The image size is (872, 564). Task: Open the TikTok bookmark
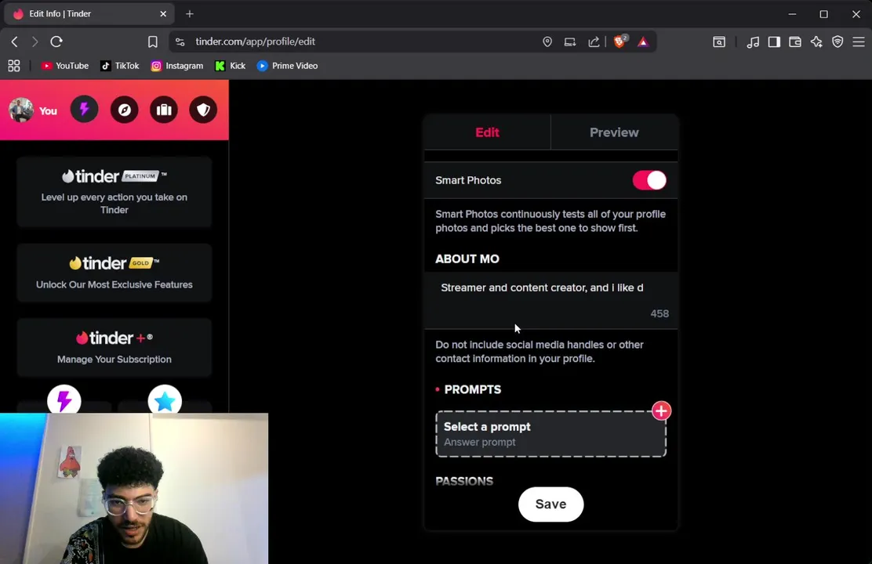pyautogui.click(x=119, y=66)
